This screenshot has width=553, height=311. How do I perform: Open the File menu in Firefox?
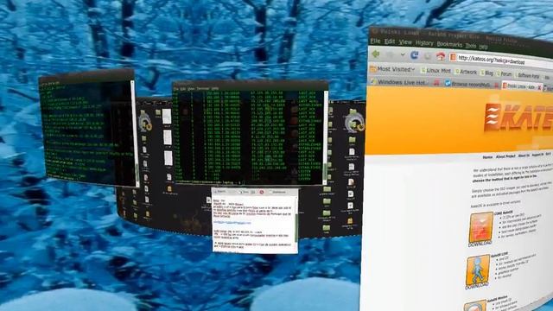(374, 41)
